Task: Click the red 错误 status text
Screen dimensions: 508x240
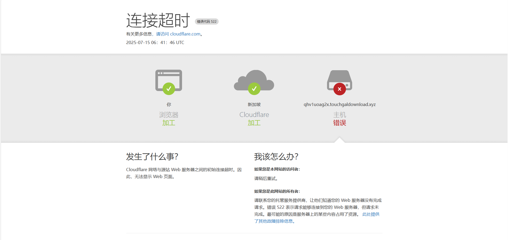Action: point(340,123)
